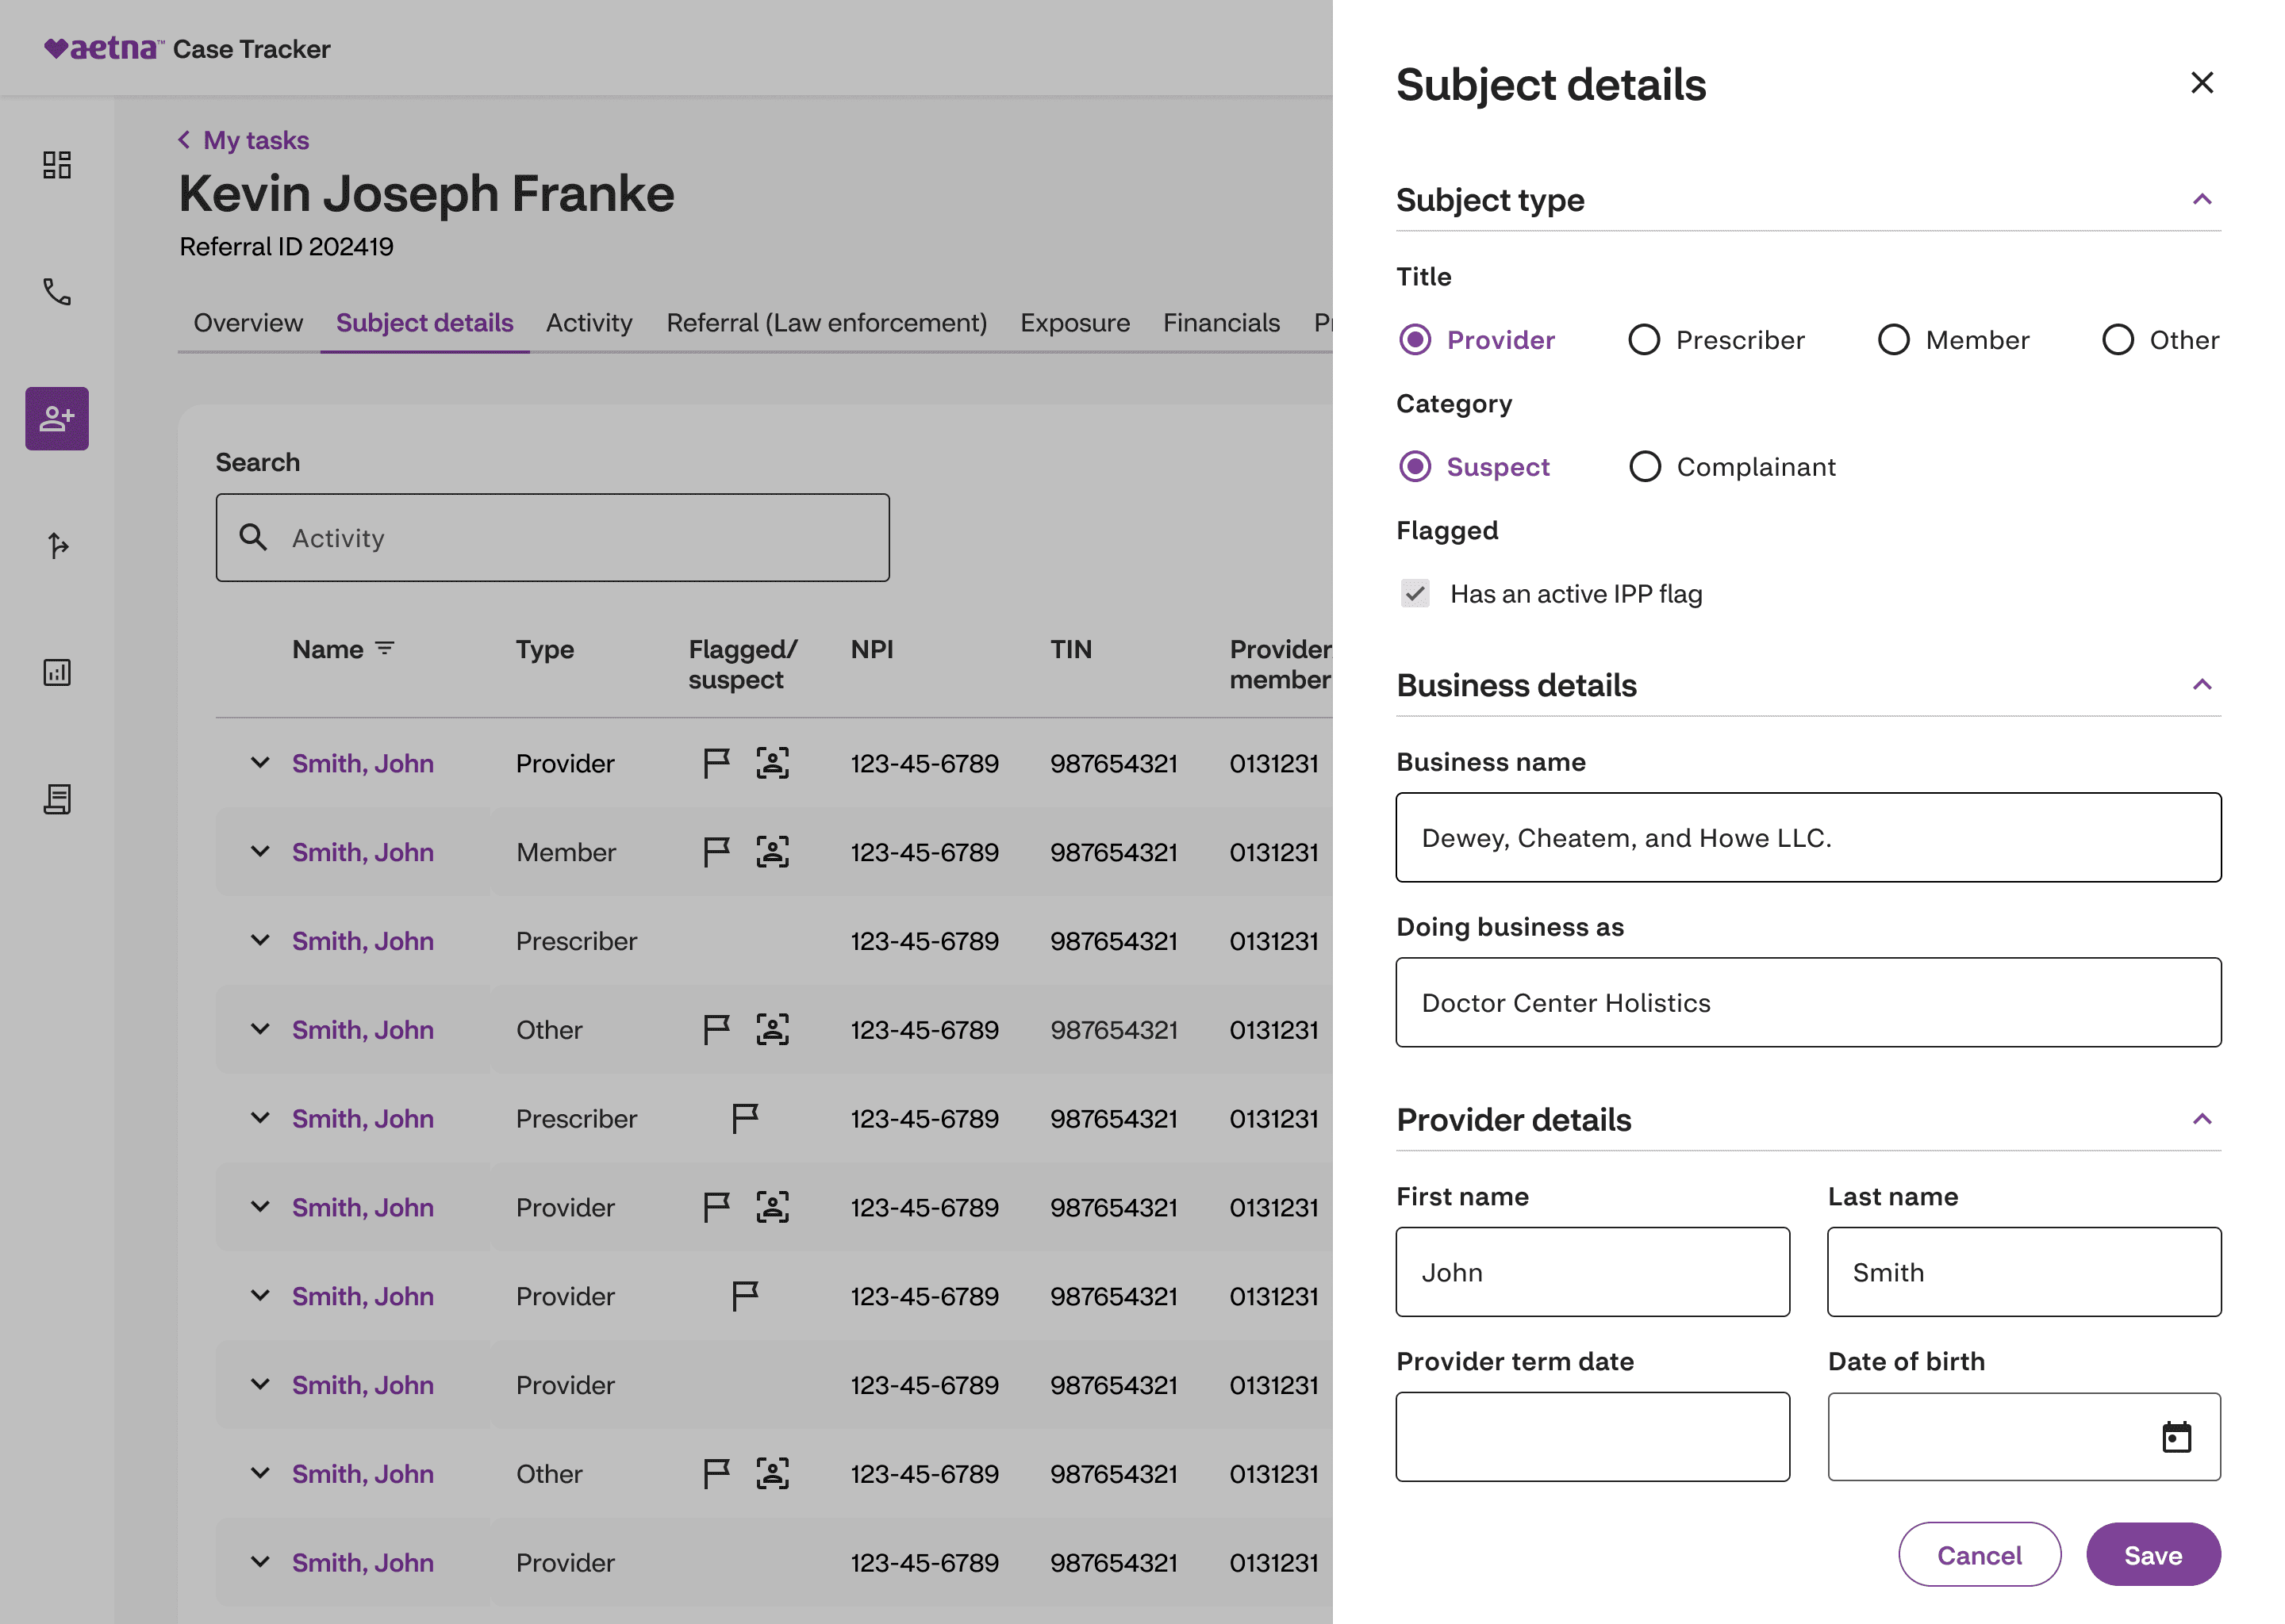Expand the first Smith, John Provider row
The image size is (2285, 1624).
coord(260,763)
